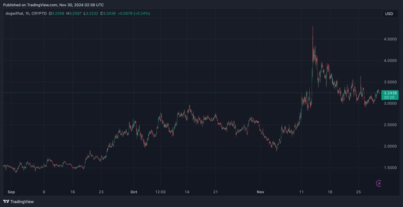This screenshot has height=207, width=403.
Task: Click the 18 date axis label
Action: (x=330, y=192)
